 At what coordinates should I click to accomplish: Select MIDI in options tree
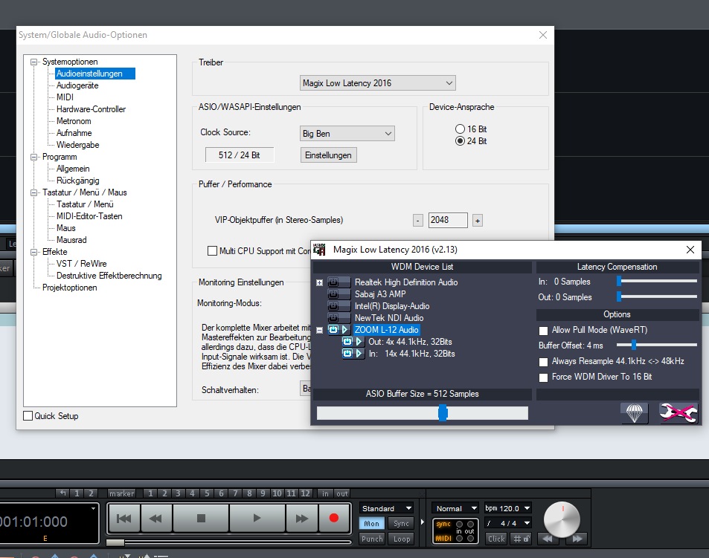[65, 97]
